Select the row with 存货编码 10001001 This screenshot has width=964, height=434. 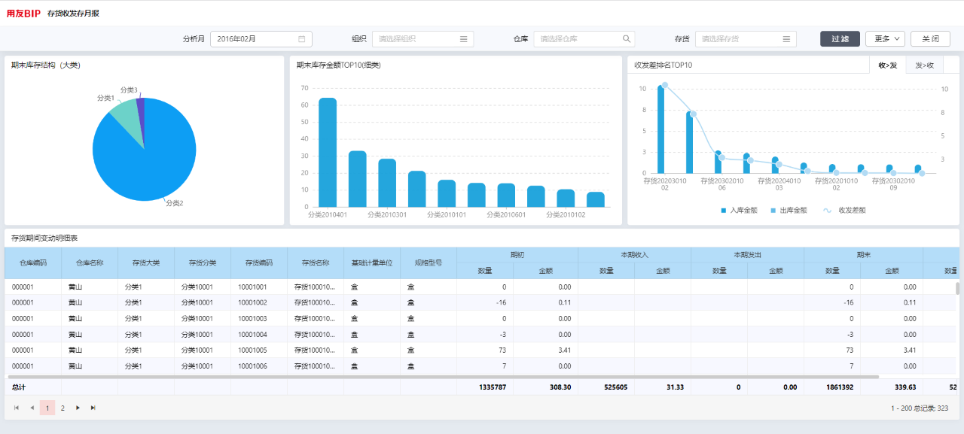[480, 287]
